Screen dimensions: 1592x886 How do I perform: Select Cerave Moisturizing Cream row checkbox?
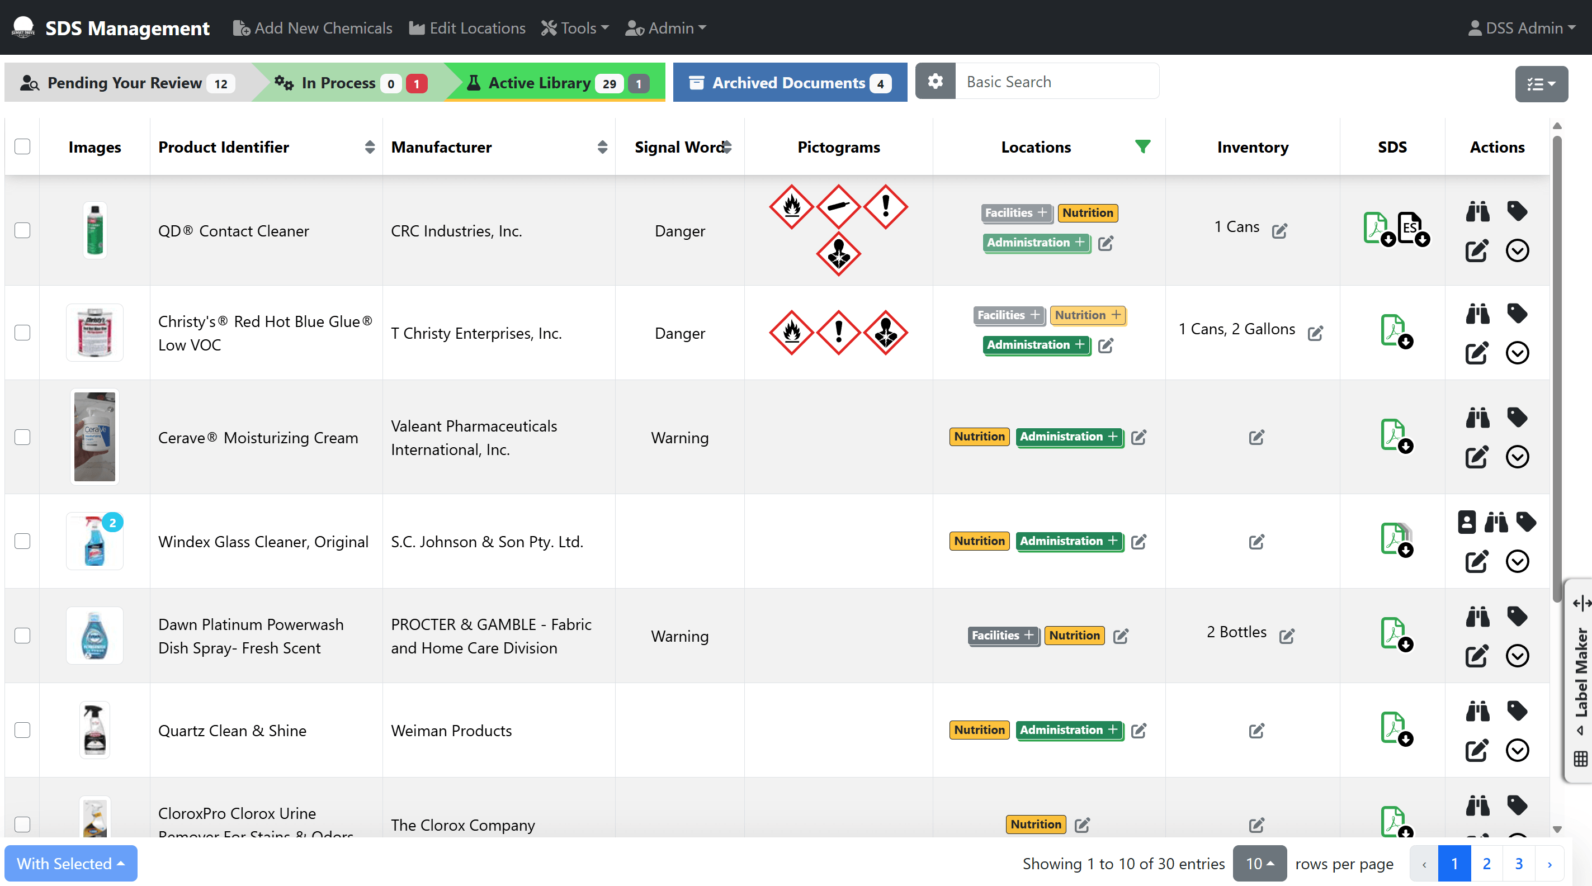(x=22, y=437)
